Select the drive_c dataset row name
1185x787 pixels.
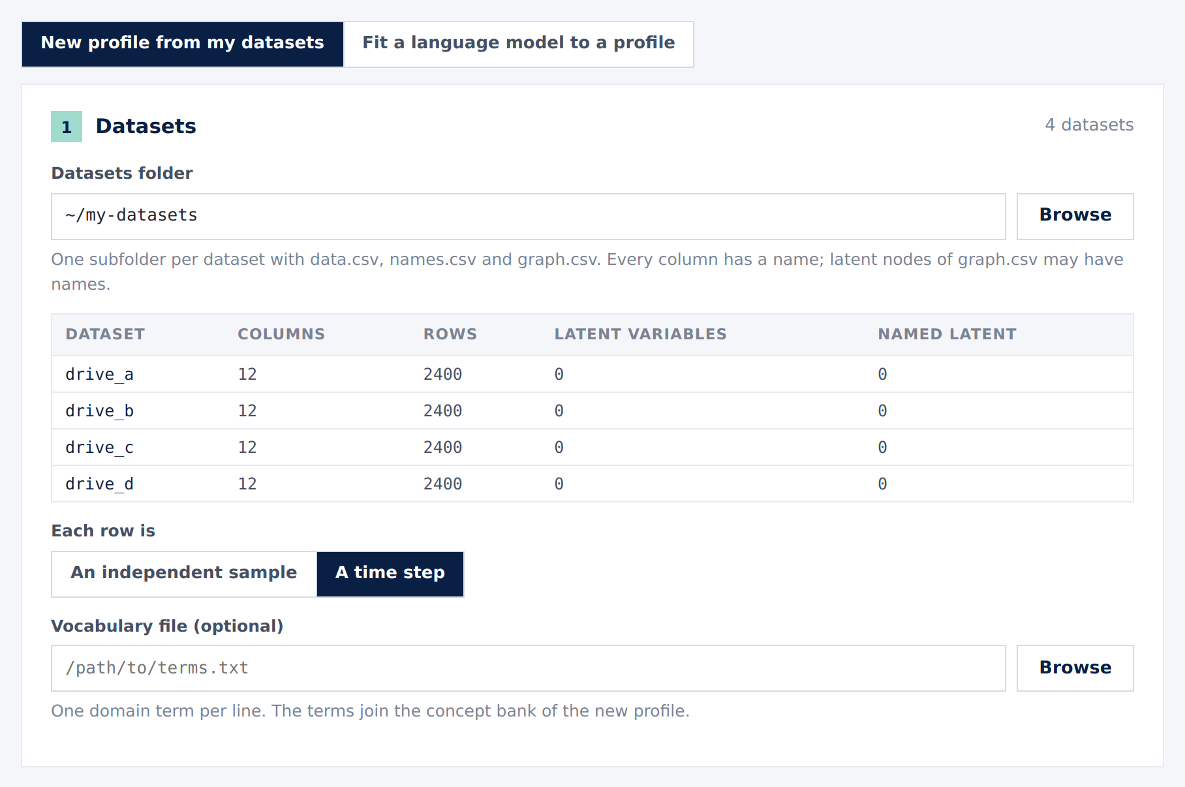[100, 448]
